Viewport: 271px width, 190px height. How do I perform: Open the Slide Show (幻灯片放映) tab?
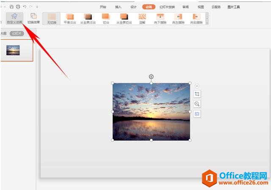(x=167, y=7)
